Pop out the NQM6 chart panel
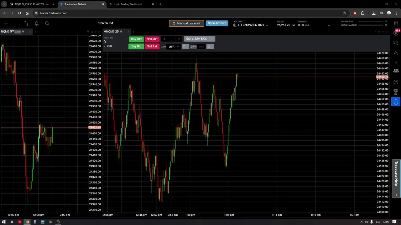Viewport: 401px width, 225px height. coord(95,32)
